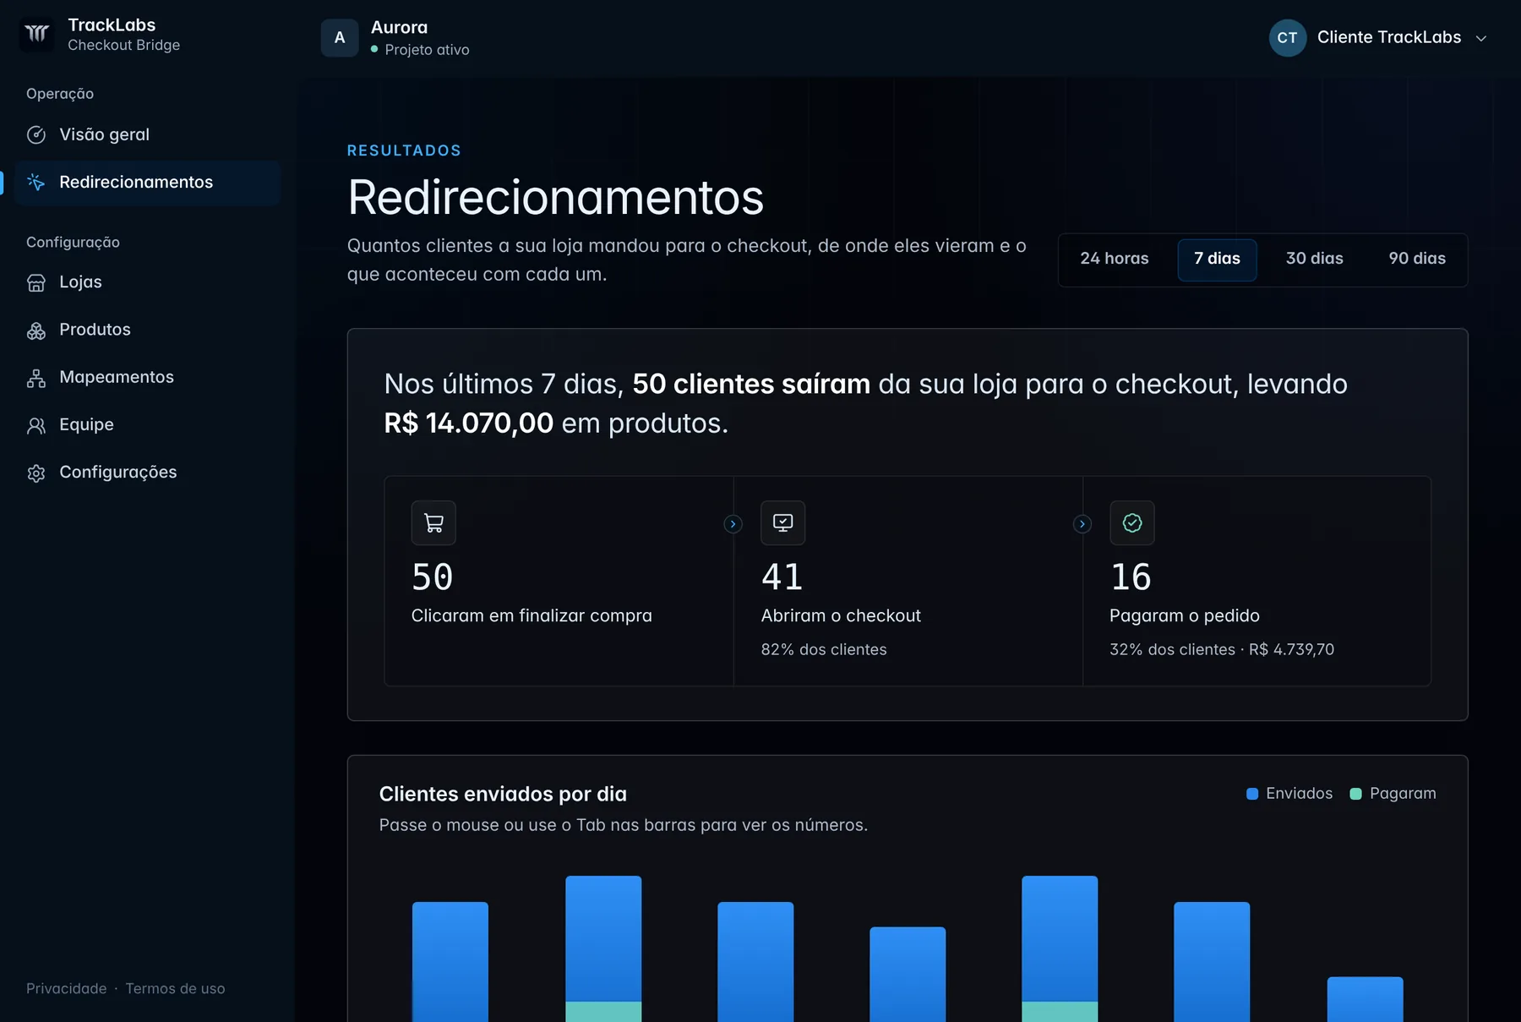Image resolution: width=1521 pixels, height=1022 pixels.
Task: Select the second day's blue bar
Action: pyautogui.click(x=603, y=938)
